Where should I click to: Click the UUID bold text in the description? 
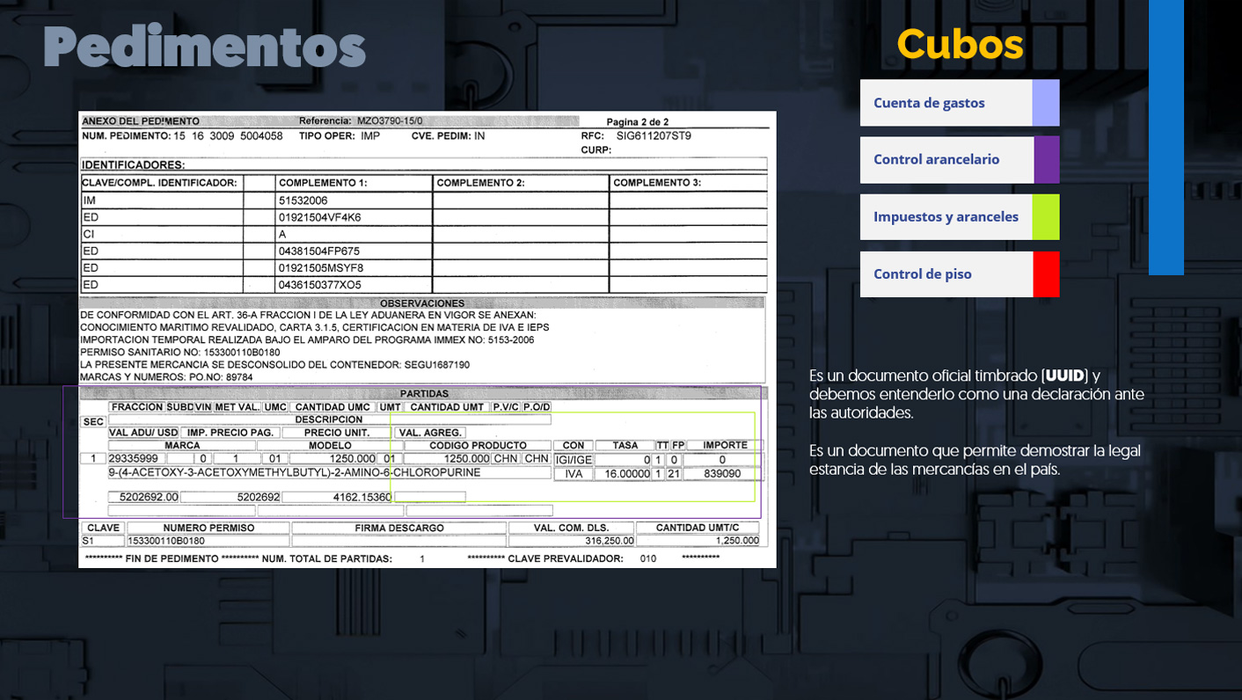[1067, 375]
